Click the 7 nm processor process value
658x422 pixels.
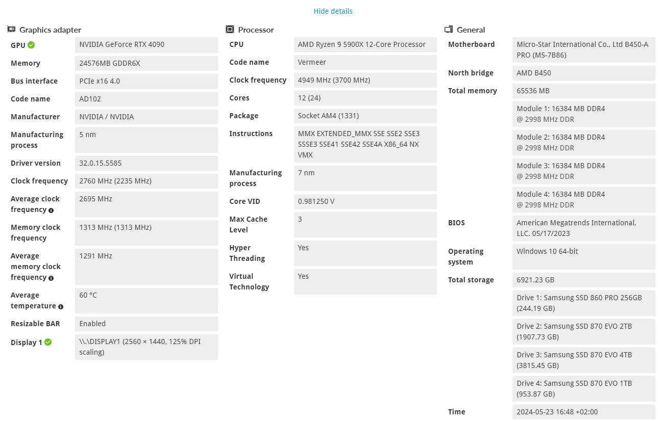coord(365,178)
